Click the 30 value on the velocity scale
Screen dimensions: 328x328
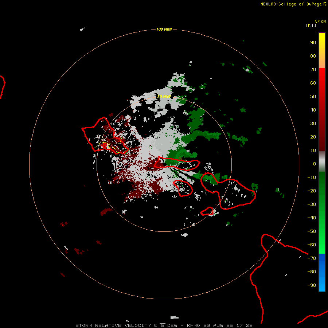pos(313,124)
